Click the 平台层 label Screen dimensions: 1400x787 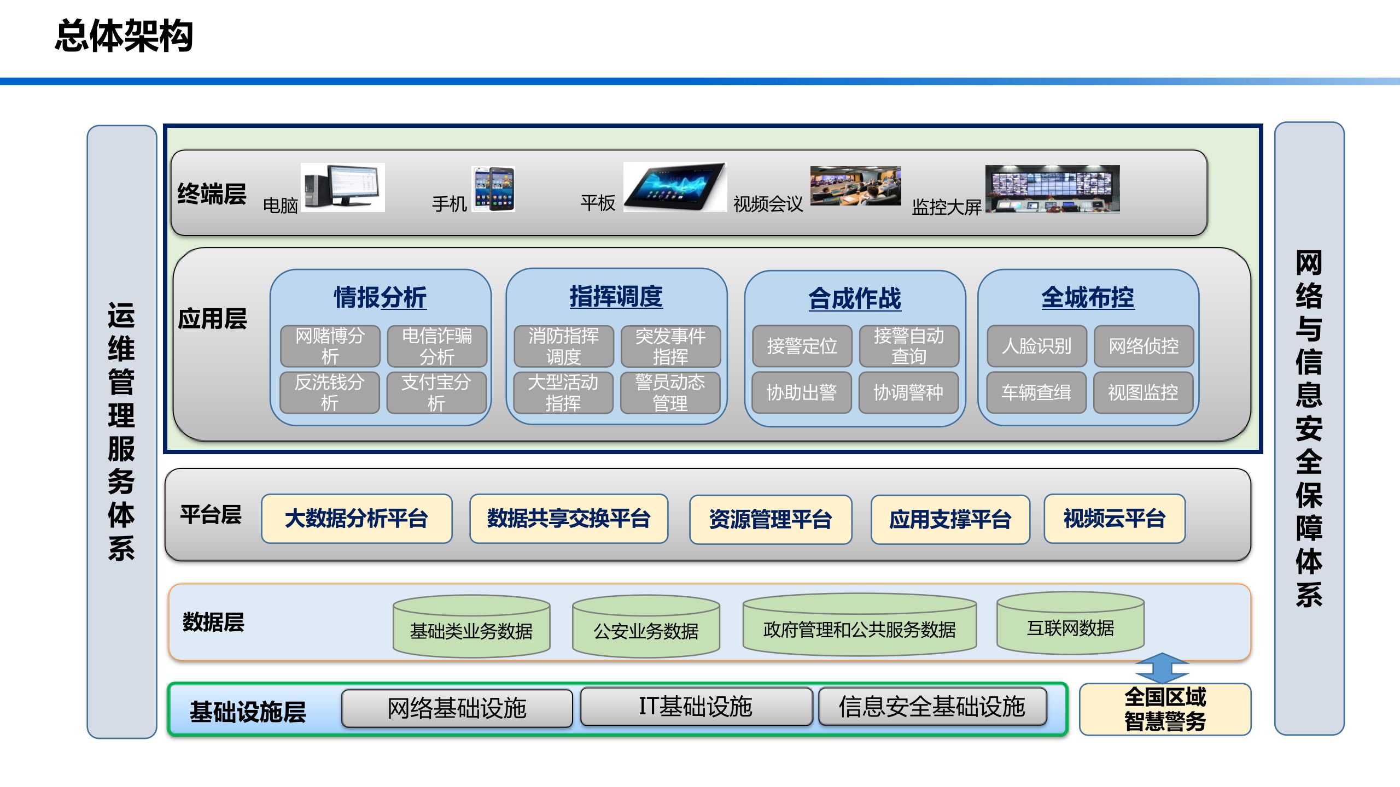click(x=211, y=514)
